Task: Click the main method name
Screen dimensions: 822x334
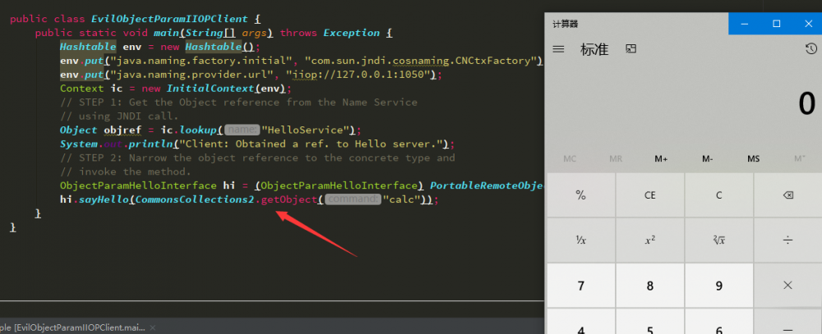Action: coord(166,33)
